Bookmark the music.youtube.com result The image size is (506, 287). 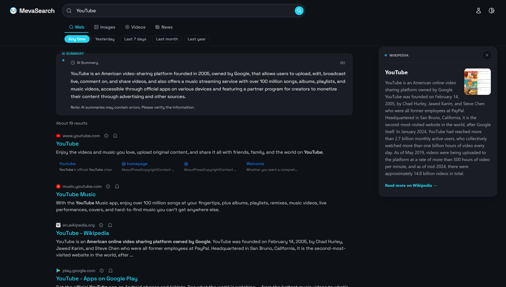[117, 186]
